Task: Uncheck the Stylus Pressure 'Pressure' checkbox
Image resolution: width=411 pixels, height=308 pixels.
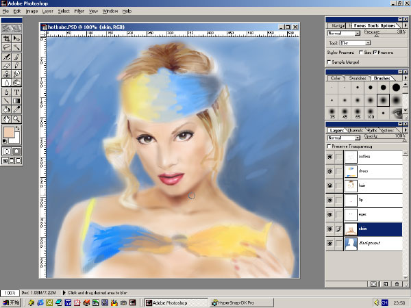Action: (375, 53)
